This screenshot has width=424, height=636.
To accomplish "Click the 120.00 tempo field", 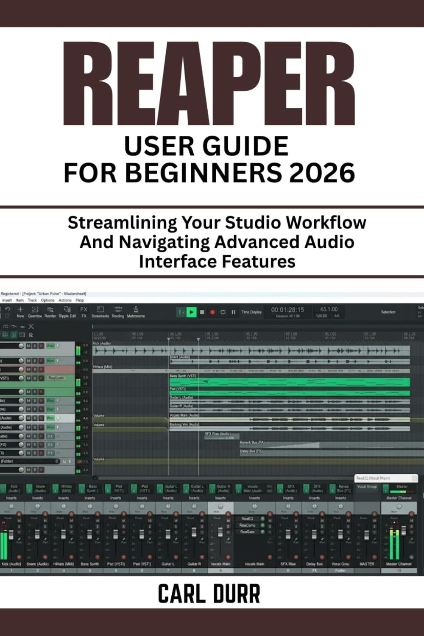I will click(321, 316).
